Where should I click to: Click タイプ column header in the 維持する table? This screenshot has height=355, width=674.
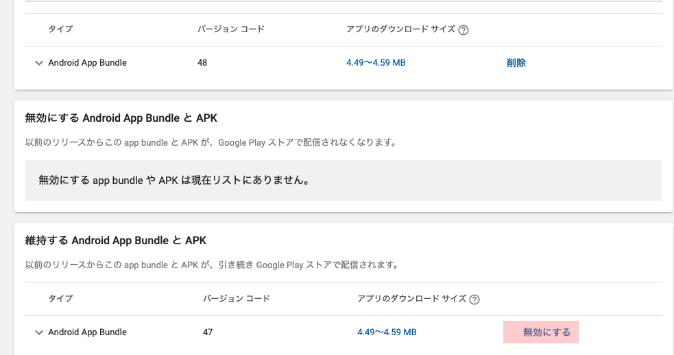click(60, 299)
